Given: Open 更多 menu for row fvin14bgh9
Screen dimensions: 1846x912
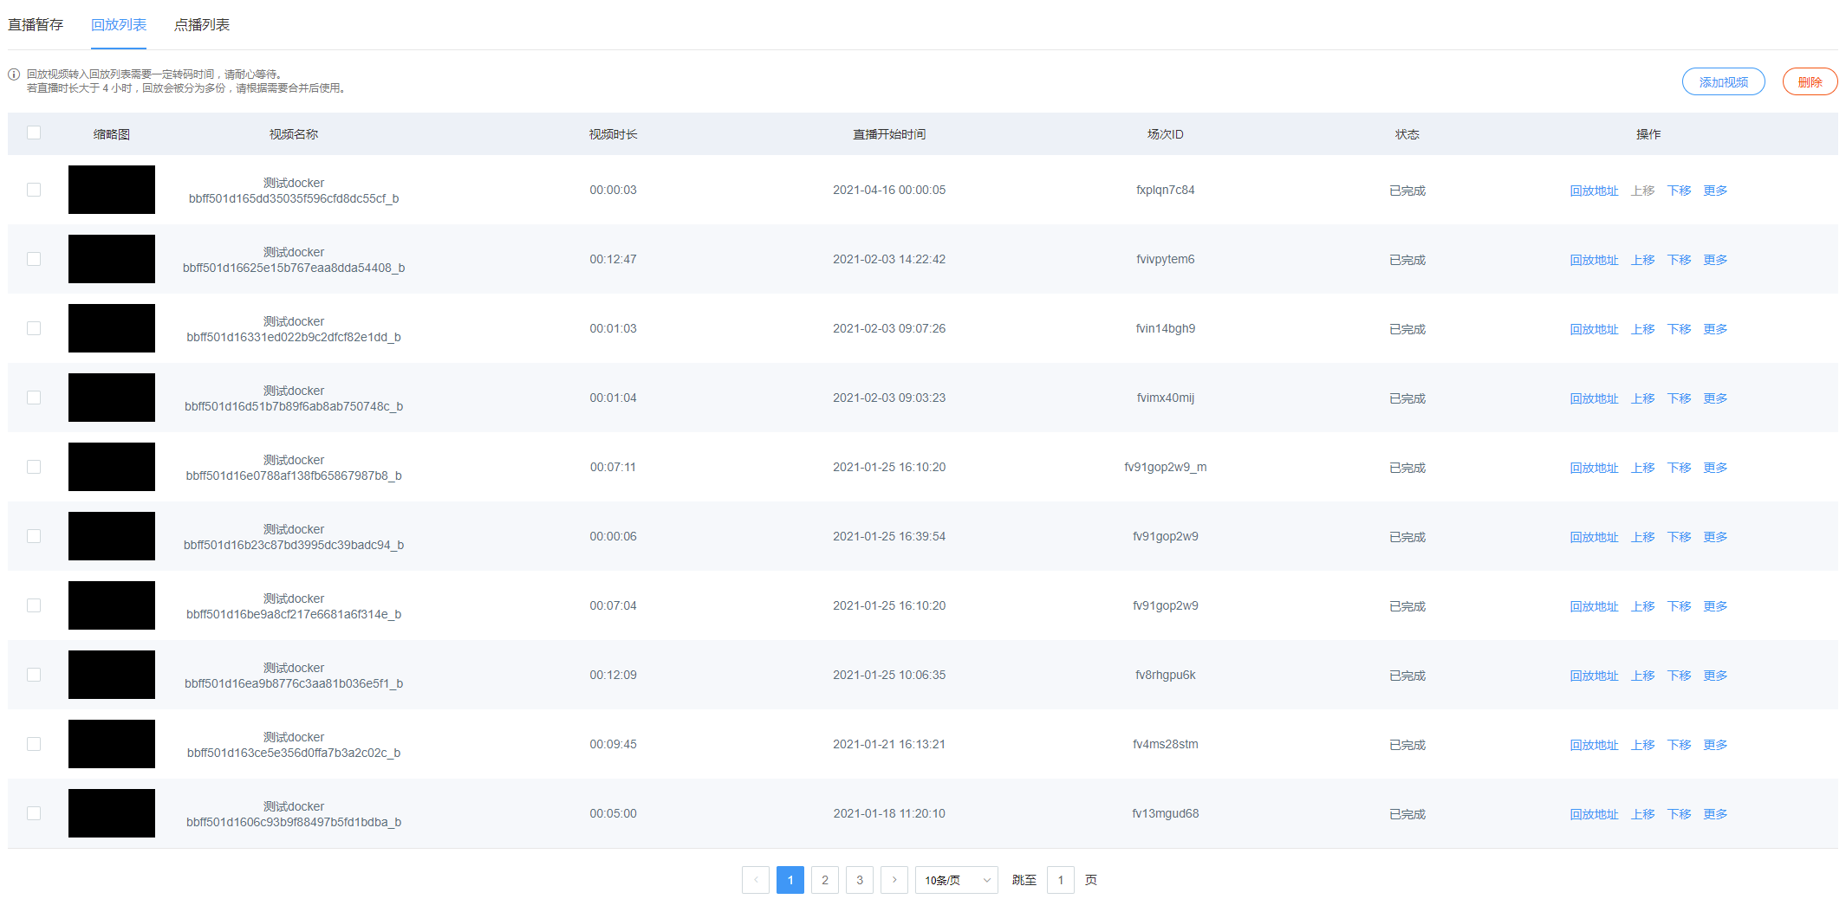Looking at the screenshot, I should 1715,329.
